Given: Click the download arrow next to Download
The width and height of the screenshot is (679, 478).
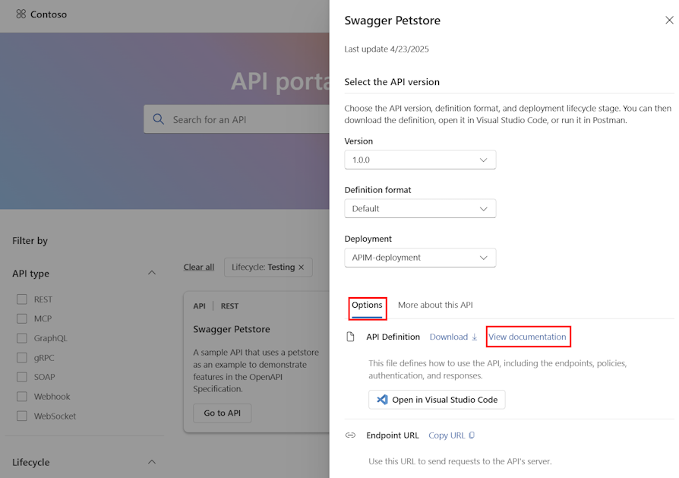Looking at the screenshot, I should [474, 337].
